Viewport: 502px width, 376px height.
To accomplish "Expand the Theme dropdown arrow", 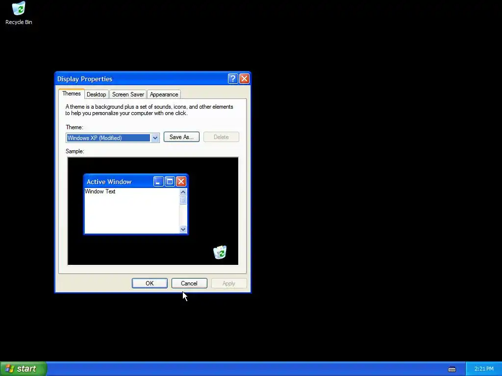I will tap(155, 138).
